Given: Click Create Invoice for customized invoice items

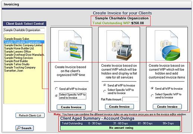Looking at the screenshot, I should (x=167, y=107).
